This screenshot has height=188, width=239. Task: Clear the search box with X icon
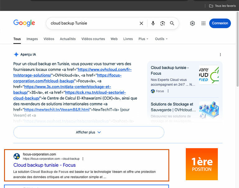pyautogui.click(x=141, y=23)
